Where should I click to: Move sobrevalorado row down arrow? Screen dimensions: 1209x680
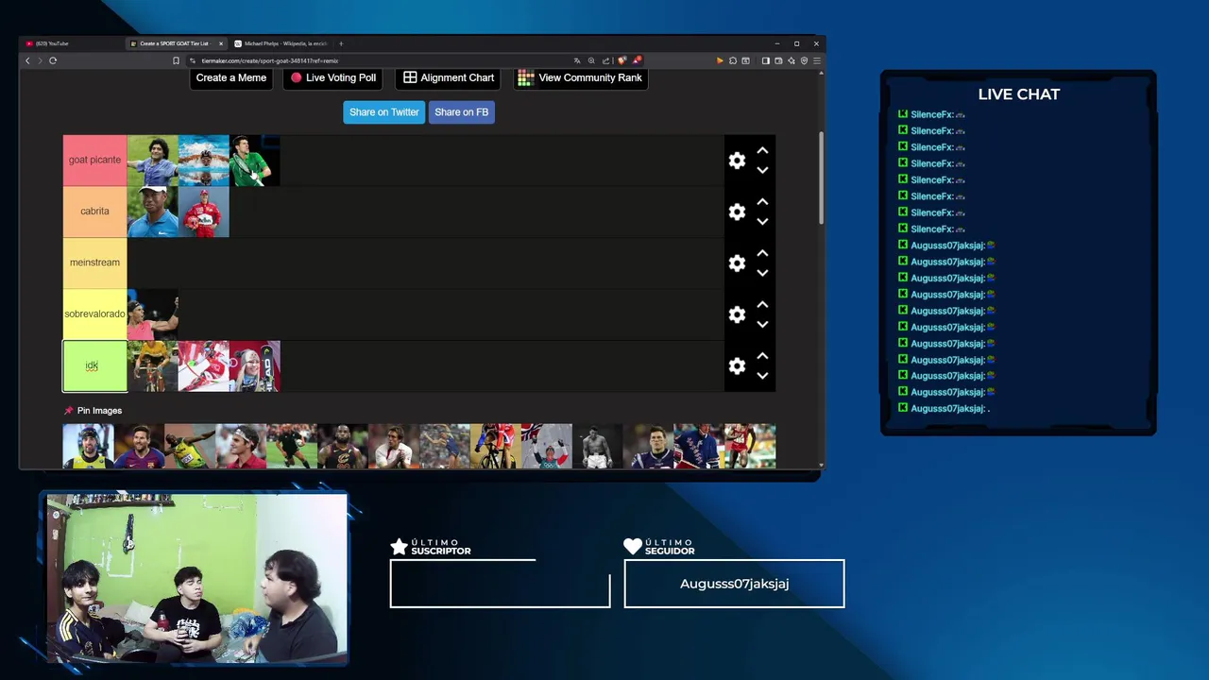[x=762, y=324]
